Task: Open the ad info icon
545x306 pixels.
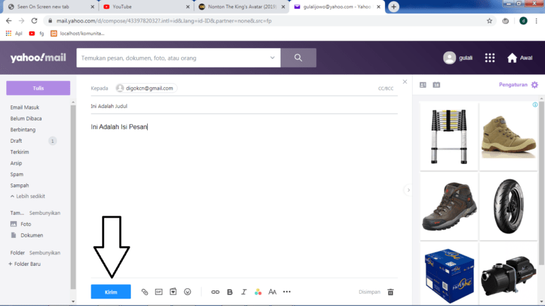Action: click(535, 105)
